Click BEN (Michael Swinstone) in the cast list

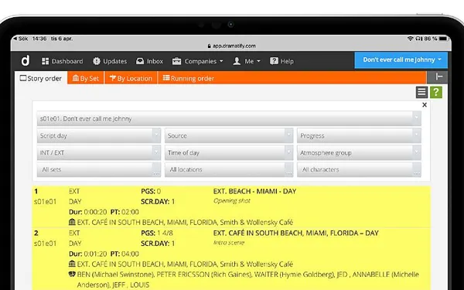tap(116, 275)
